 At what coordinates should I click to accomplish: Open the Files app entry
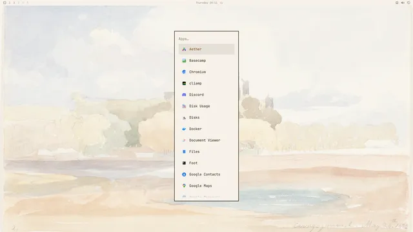tap(206, 151)
